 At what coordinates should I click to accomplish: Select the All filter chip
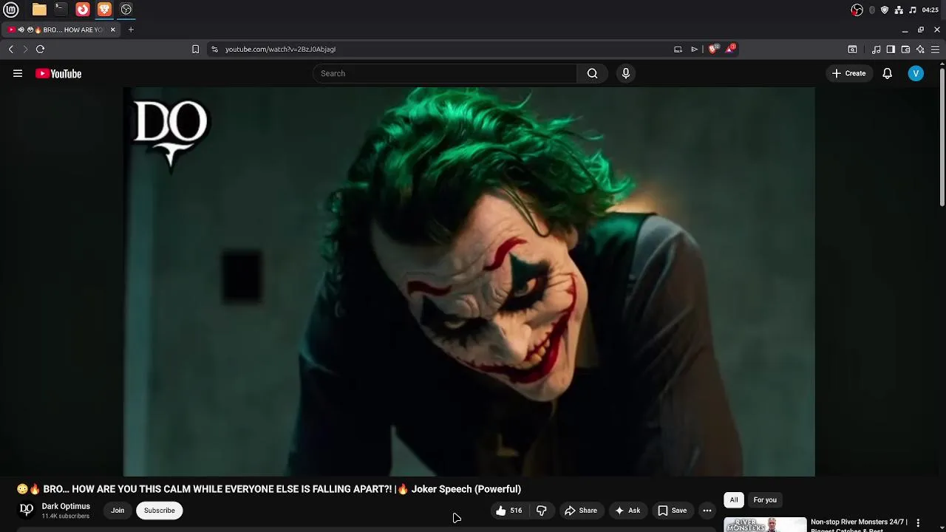pyautogui.click(x=734, y=500)
